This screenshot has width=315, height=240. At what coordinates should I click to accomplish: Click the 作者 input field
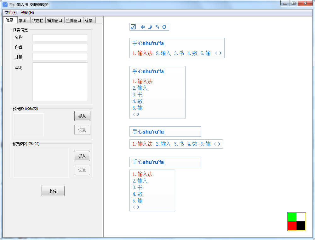[x=60, y=47]
